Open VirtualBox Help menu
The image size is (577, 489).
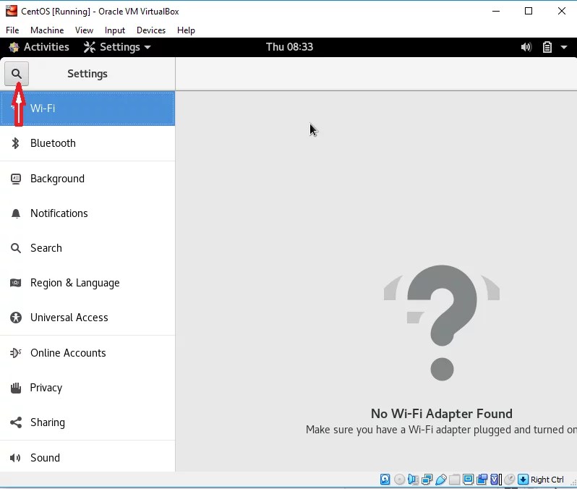point(186,30)
